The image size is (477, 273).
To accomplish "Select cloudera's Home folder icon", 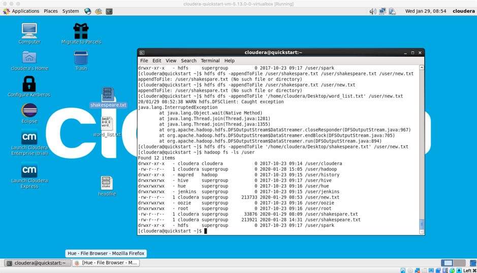I will [x=29, y=61].
